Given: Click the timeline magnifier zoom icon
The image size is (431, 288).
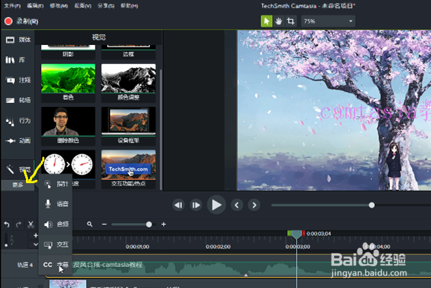Looking at the screenshot, I should 89,224.
